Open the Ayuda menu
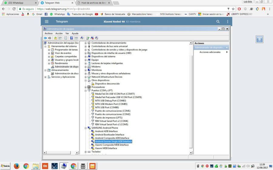273x170 pixels. click(x=75, y=33)
